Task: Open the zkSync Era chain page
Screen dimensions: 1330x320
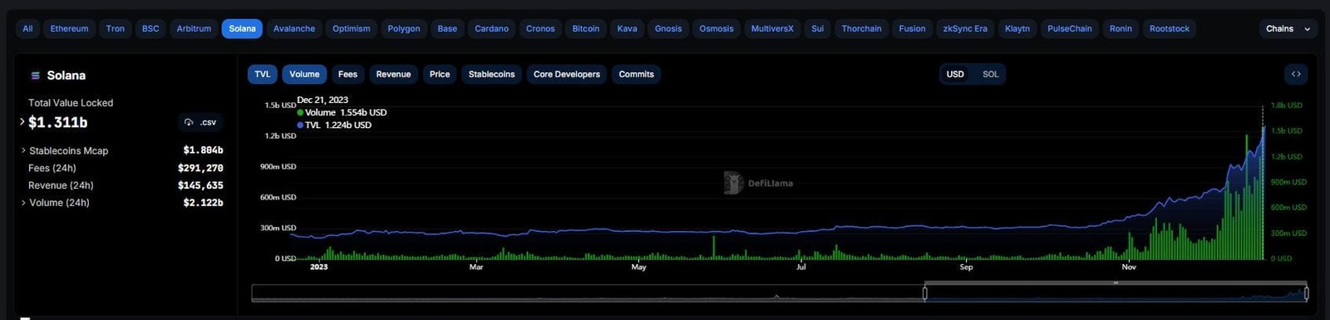Action: tap(965, 28)
